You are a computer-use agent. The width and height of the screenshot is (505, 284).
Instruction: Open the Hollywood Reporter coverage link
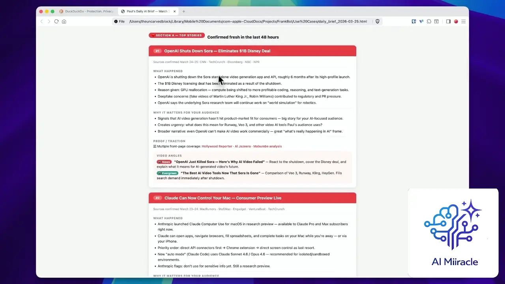pyautogui.click(x=217, y=146)
